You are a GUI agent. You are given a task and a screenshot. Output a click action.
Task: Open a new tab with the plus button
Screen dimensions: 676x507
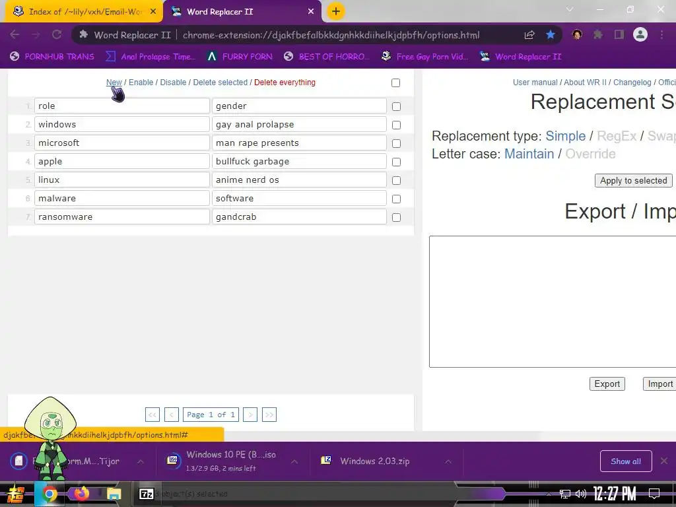(336, 11)
